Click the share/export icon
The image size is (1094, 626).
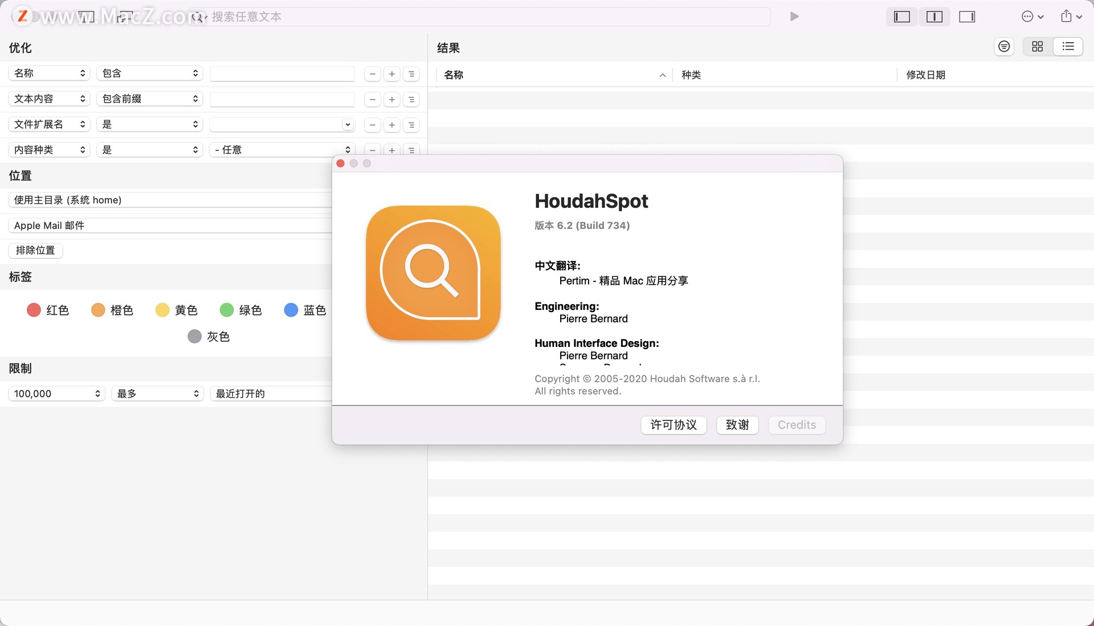point(1066,17)
